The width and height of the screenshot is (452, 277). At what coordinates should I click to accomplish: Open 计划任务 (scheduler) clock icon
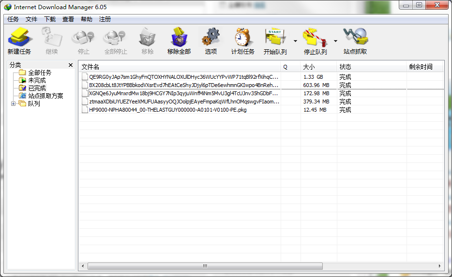[242, 37]
